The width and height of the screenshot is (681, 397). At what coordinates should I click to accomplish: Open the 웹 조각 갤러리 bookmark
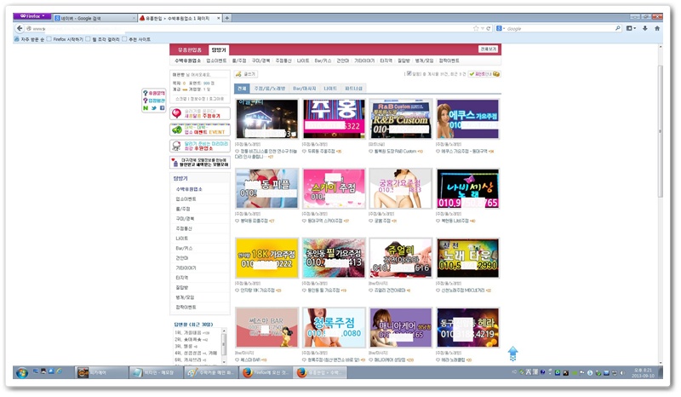pos(102,39)
